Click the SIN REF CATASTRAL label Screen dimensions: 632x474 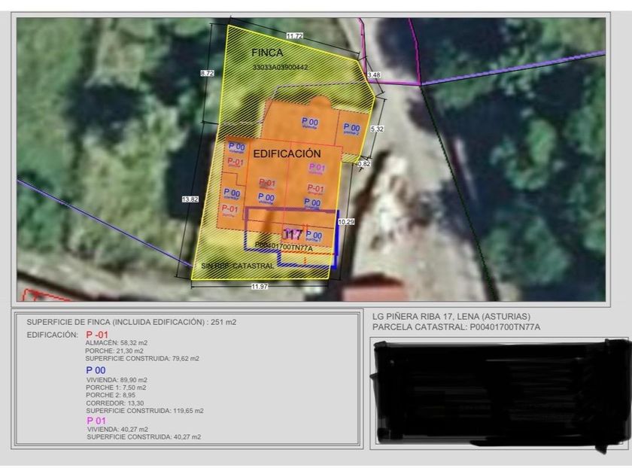238,266
